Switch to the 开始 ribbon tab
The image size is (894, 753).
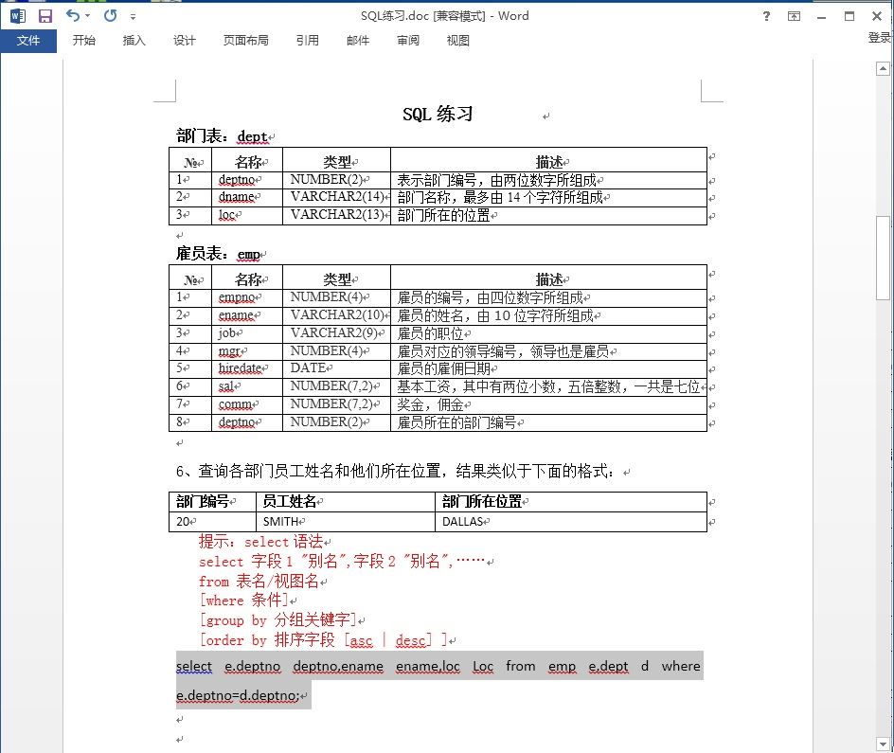tap(83, 41)
